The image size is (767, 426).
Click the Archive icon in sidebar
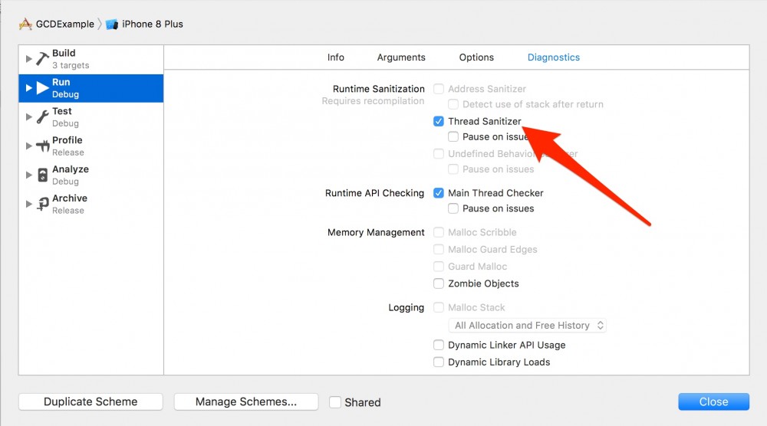coord(42,204)
